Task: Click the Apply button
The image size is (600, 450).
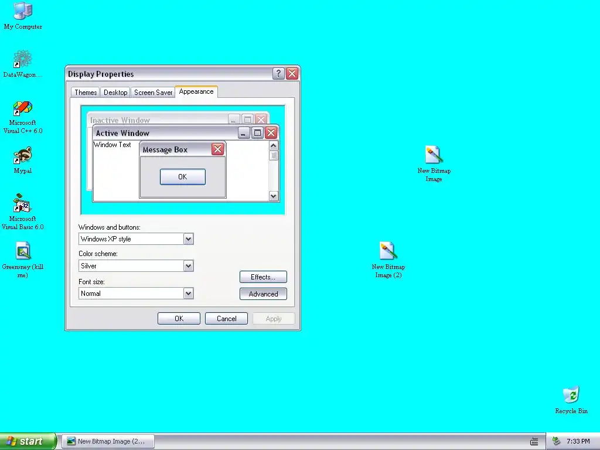Action: tap(274, 319)
